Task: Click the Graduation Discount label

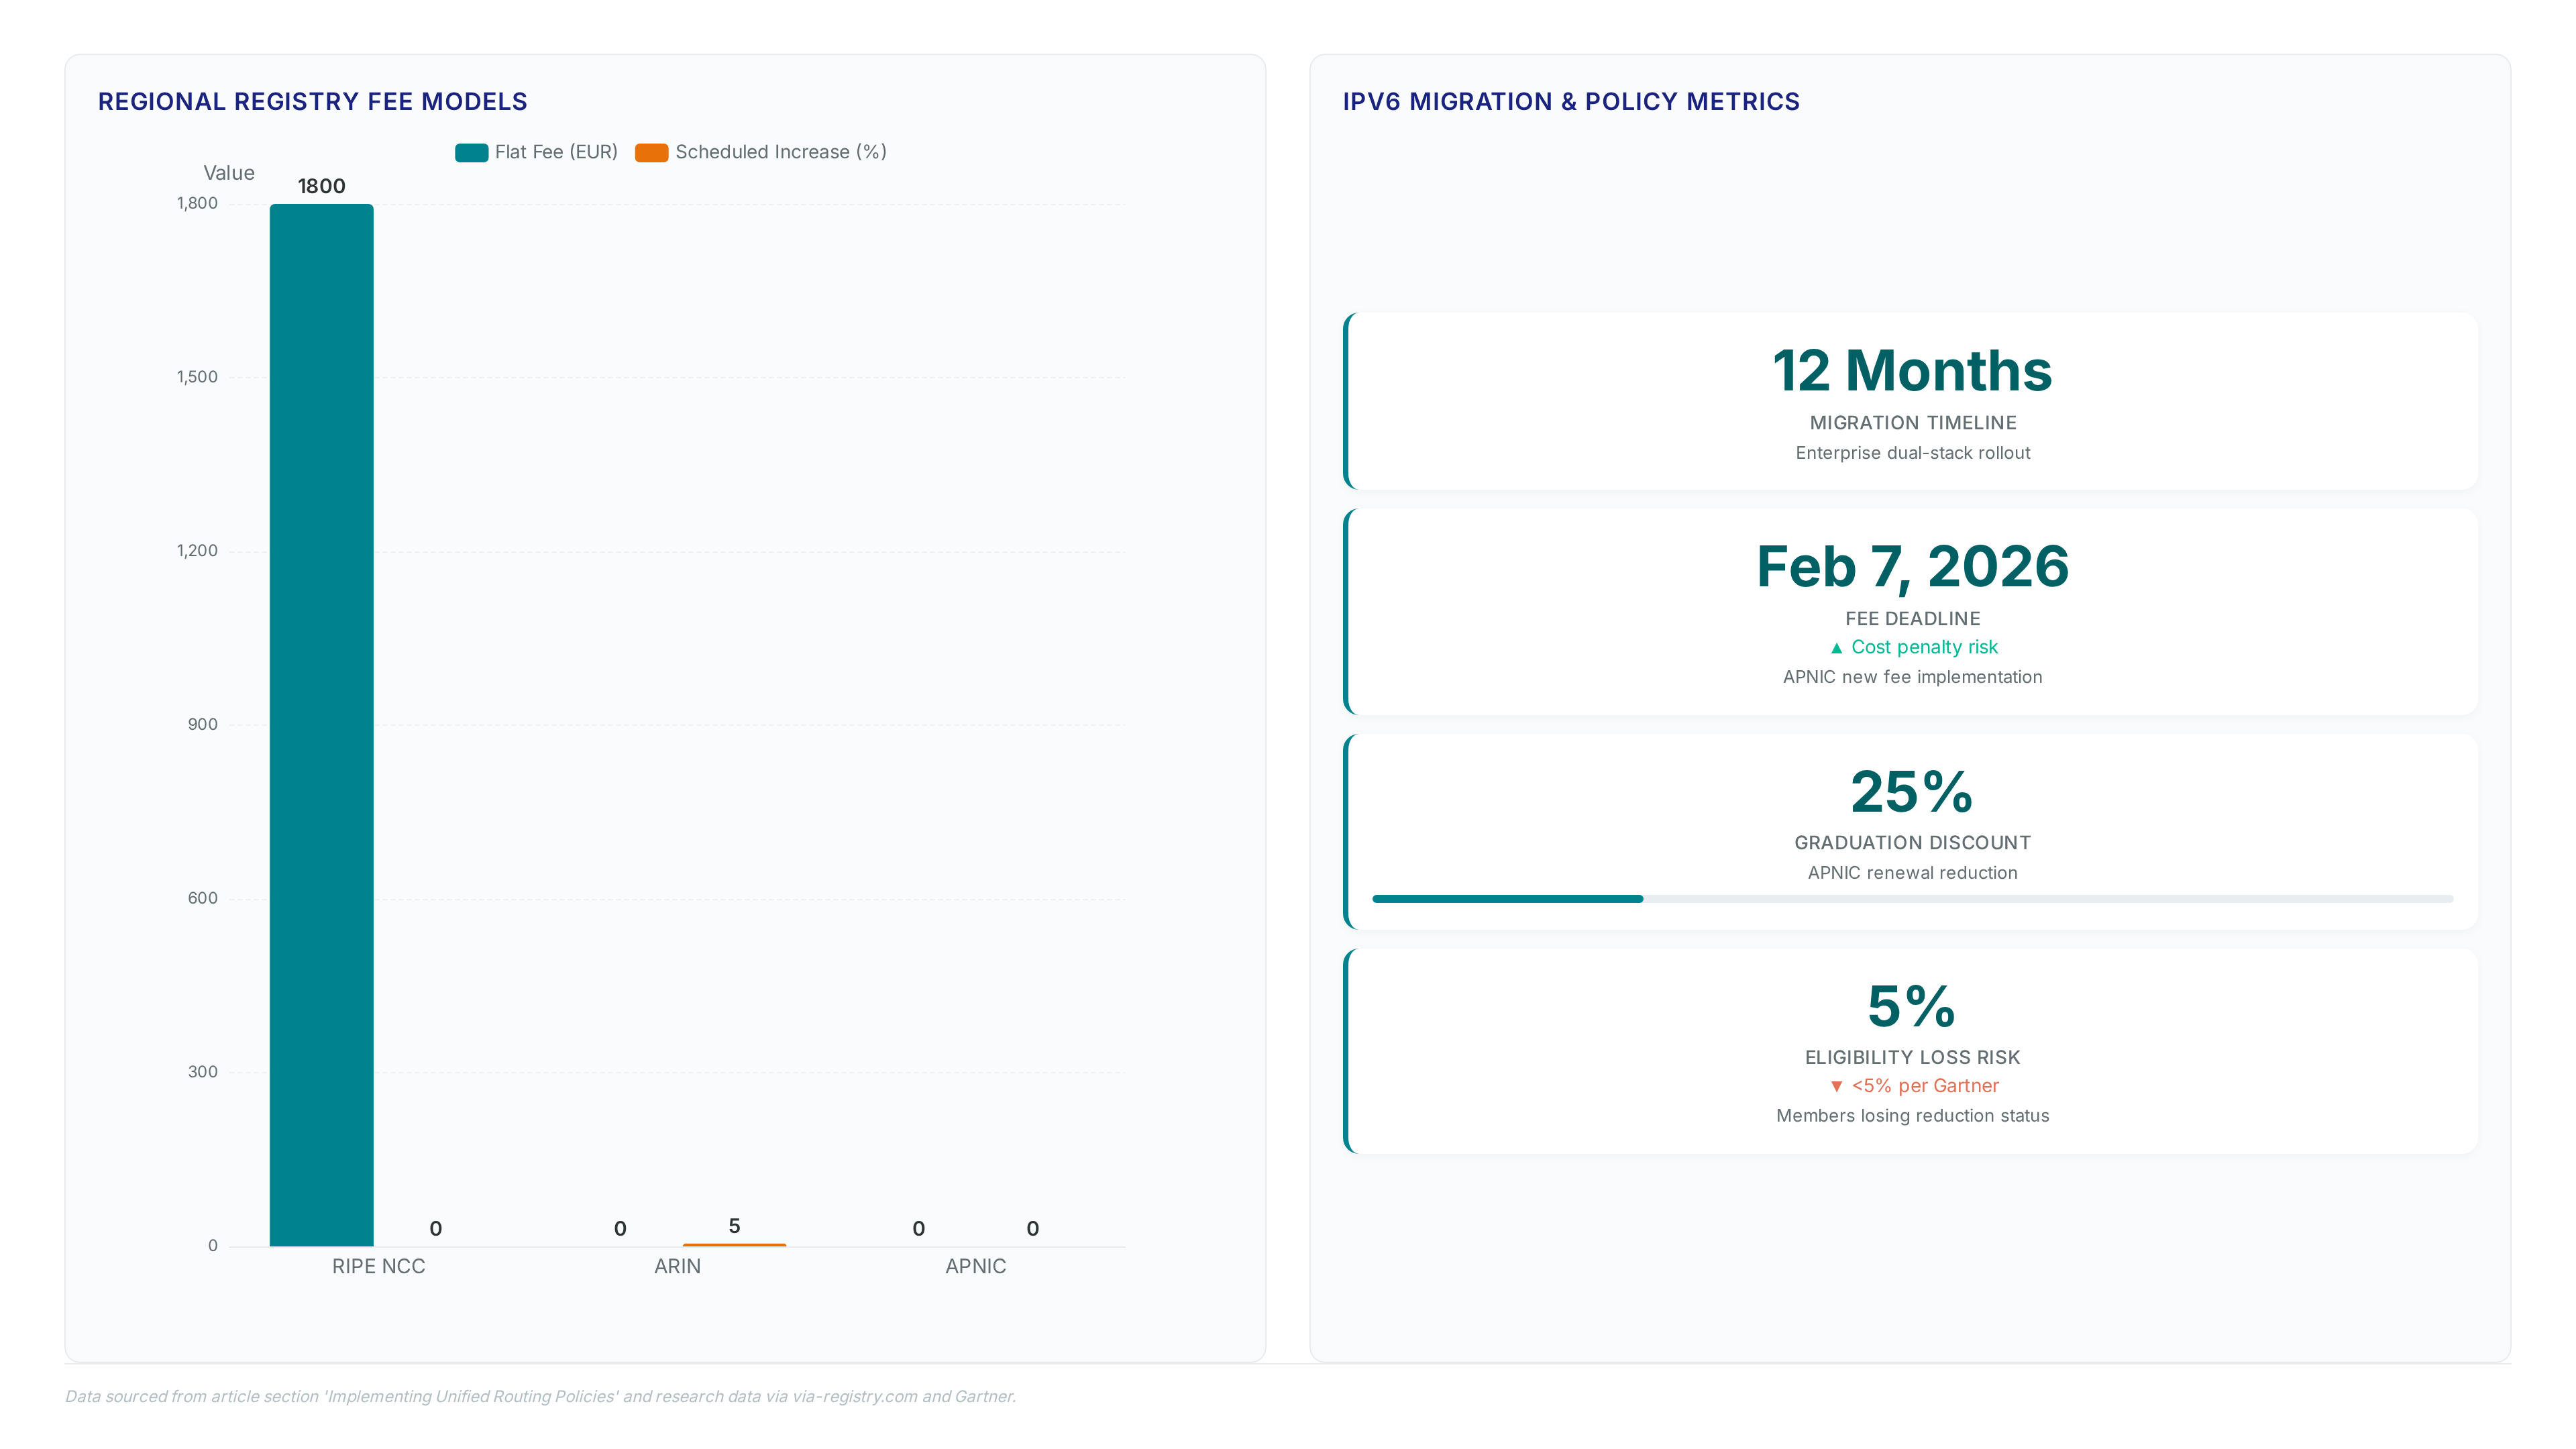Action: [1912, 843]
